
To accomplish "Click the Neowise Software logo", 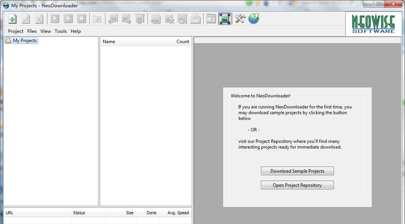I will 373,24.
